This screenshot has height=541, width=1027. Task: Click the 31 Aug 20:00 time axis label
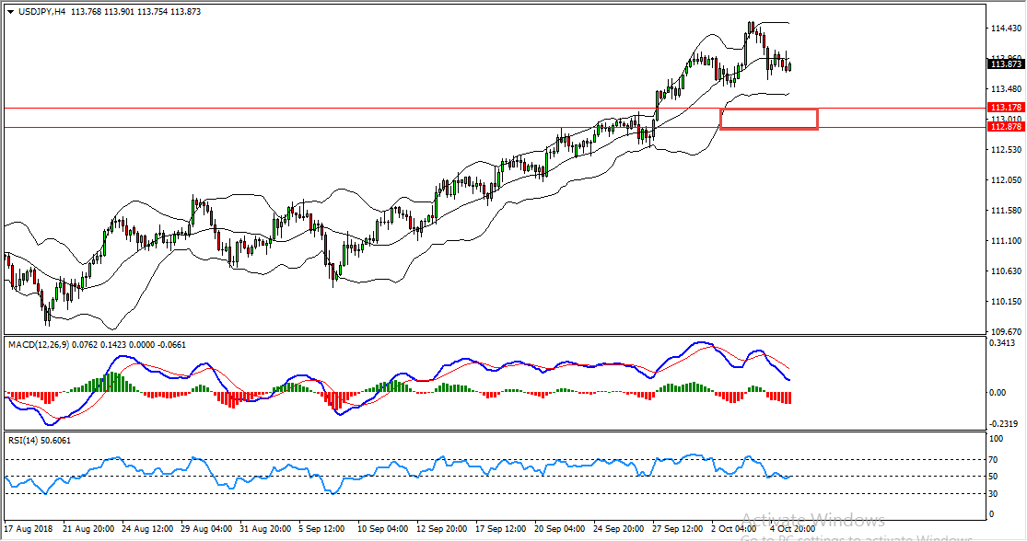tap(265, 528)
